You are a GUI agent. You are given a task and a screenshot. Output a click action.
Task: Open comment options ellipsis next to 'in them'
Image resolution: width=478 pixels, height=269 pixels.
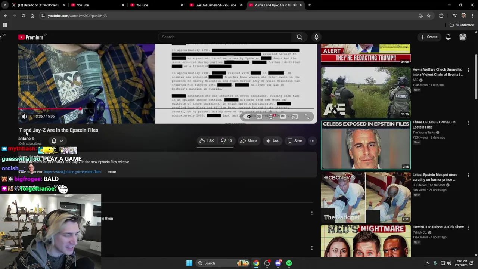click(312, 213)
